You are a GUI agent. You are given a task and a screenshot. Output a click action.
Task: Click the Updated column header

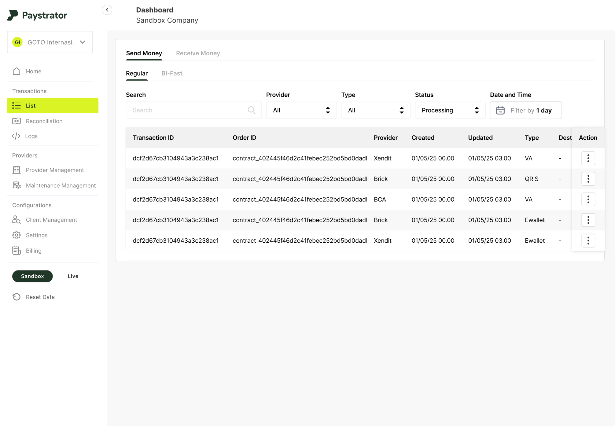[x=480, y=138]
